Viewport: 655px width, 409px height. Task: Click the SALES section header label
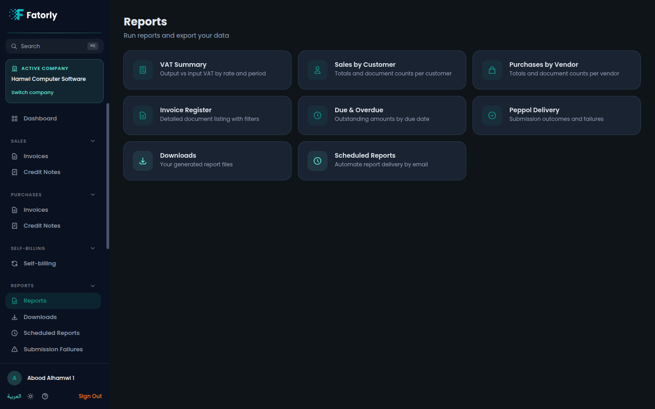[x=19, y=141]
